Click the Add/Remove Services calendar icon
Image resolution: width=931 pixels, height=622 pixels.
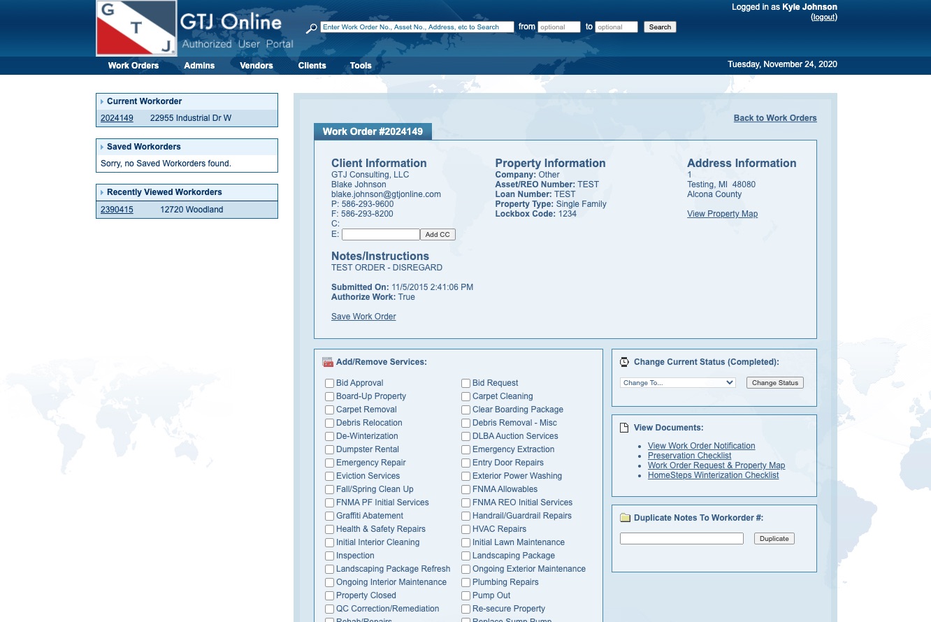click(328, 362)
